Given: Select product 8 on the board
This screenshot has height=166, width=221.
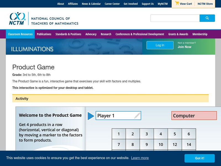Looking at the screenshot, I should (133, 144).
